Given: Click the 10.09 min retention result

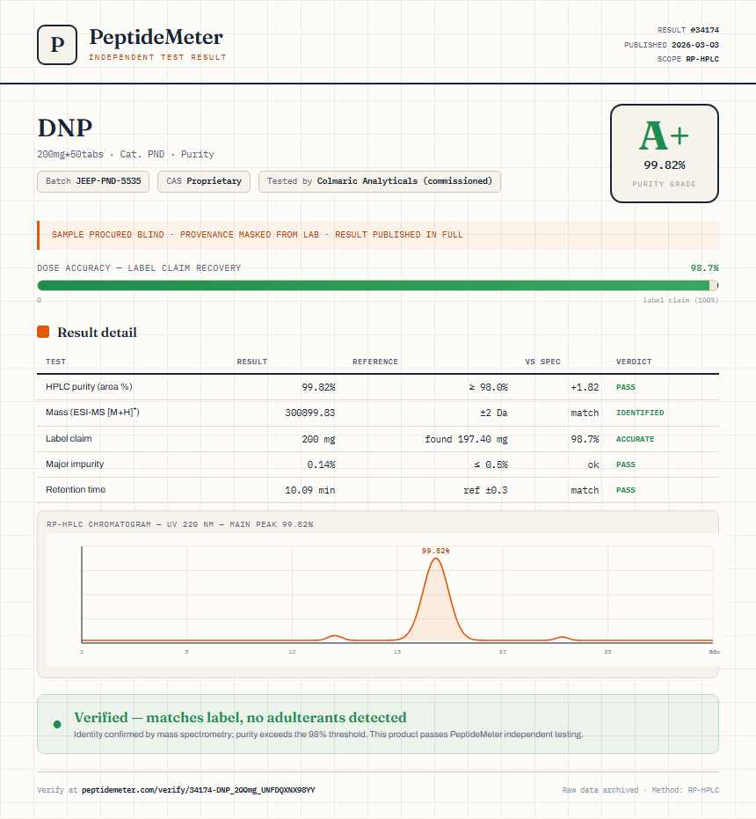Looking at the screenshot, I should coord(309,490).
